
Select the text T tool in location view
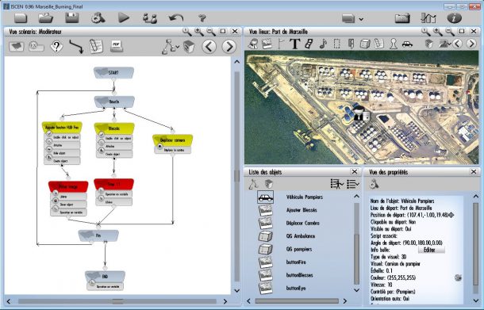pyautogui.click(x=294, y=44)
